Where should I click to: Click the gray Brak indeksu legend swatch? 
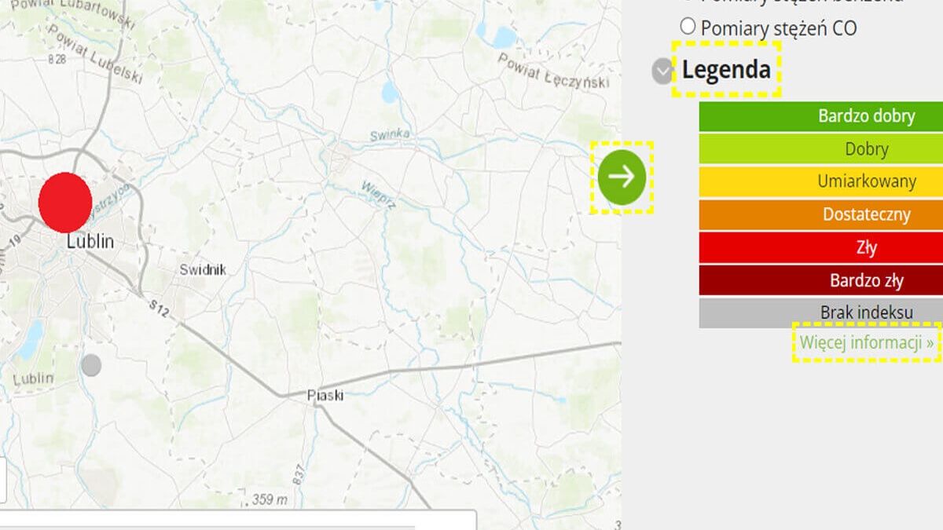pos(821,313)
